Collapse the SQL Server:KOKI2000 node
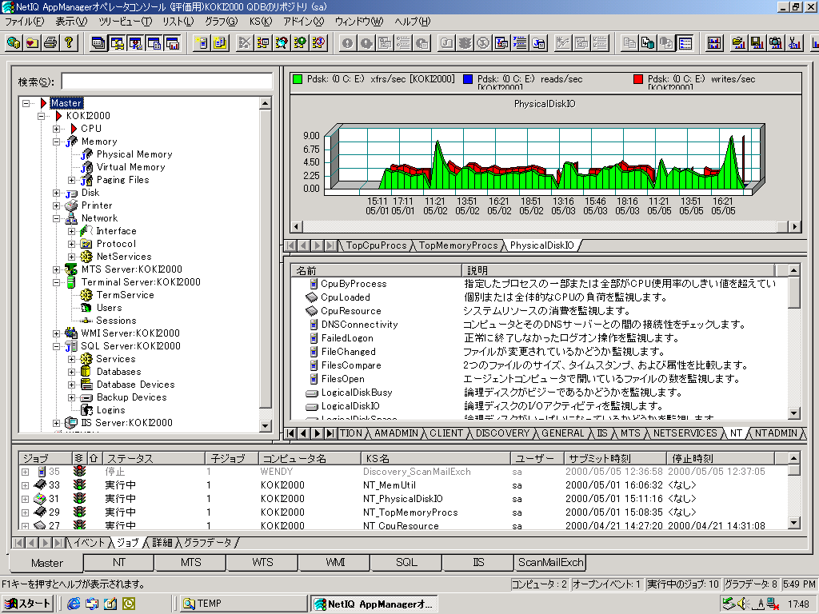The image size is (819, 614). tap(57, 346)
